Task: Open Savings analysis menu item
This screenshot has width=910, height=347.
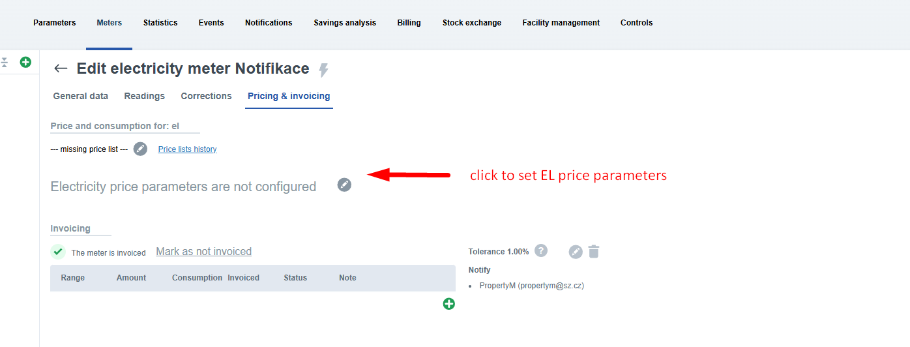Action: [x=344, y=23]
